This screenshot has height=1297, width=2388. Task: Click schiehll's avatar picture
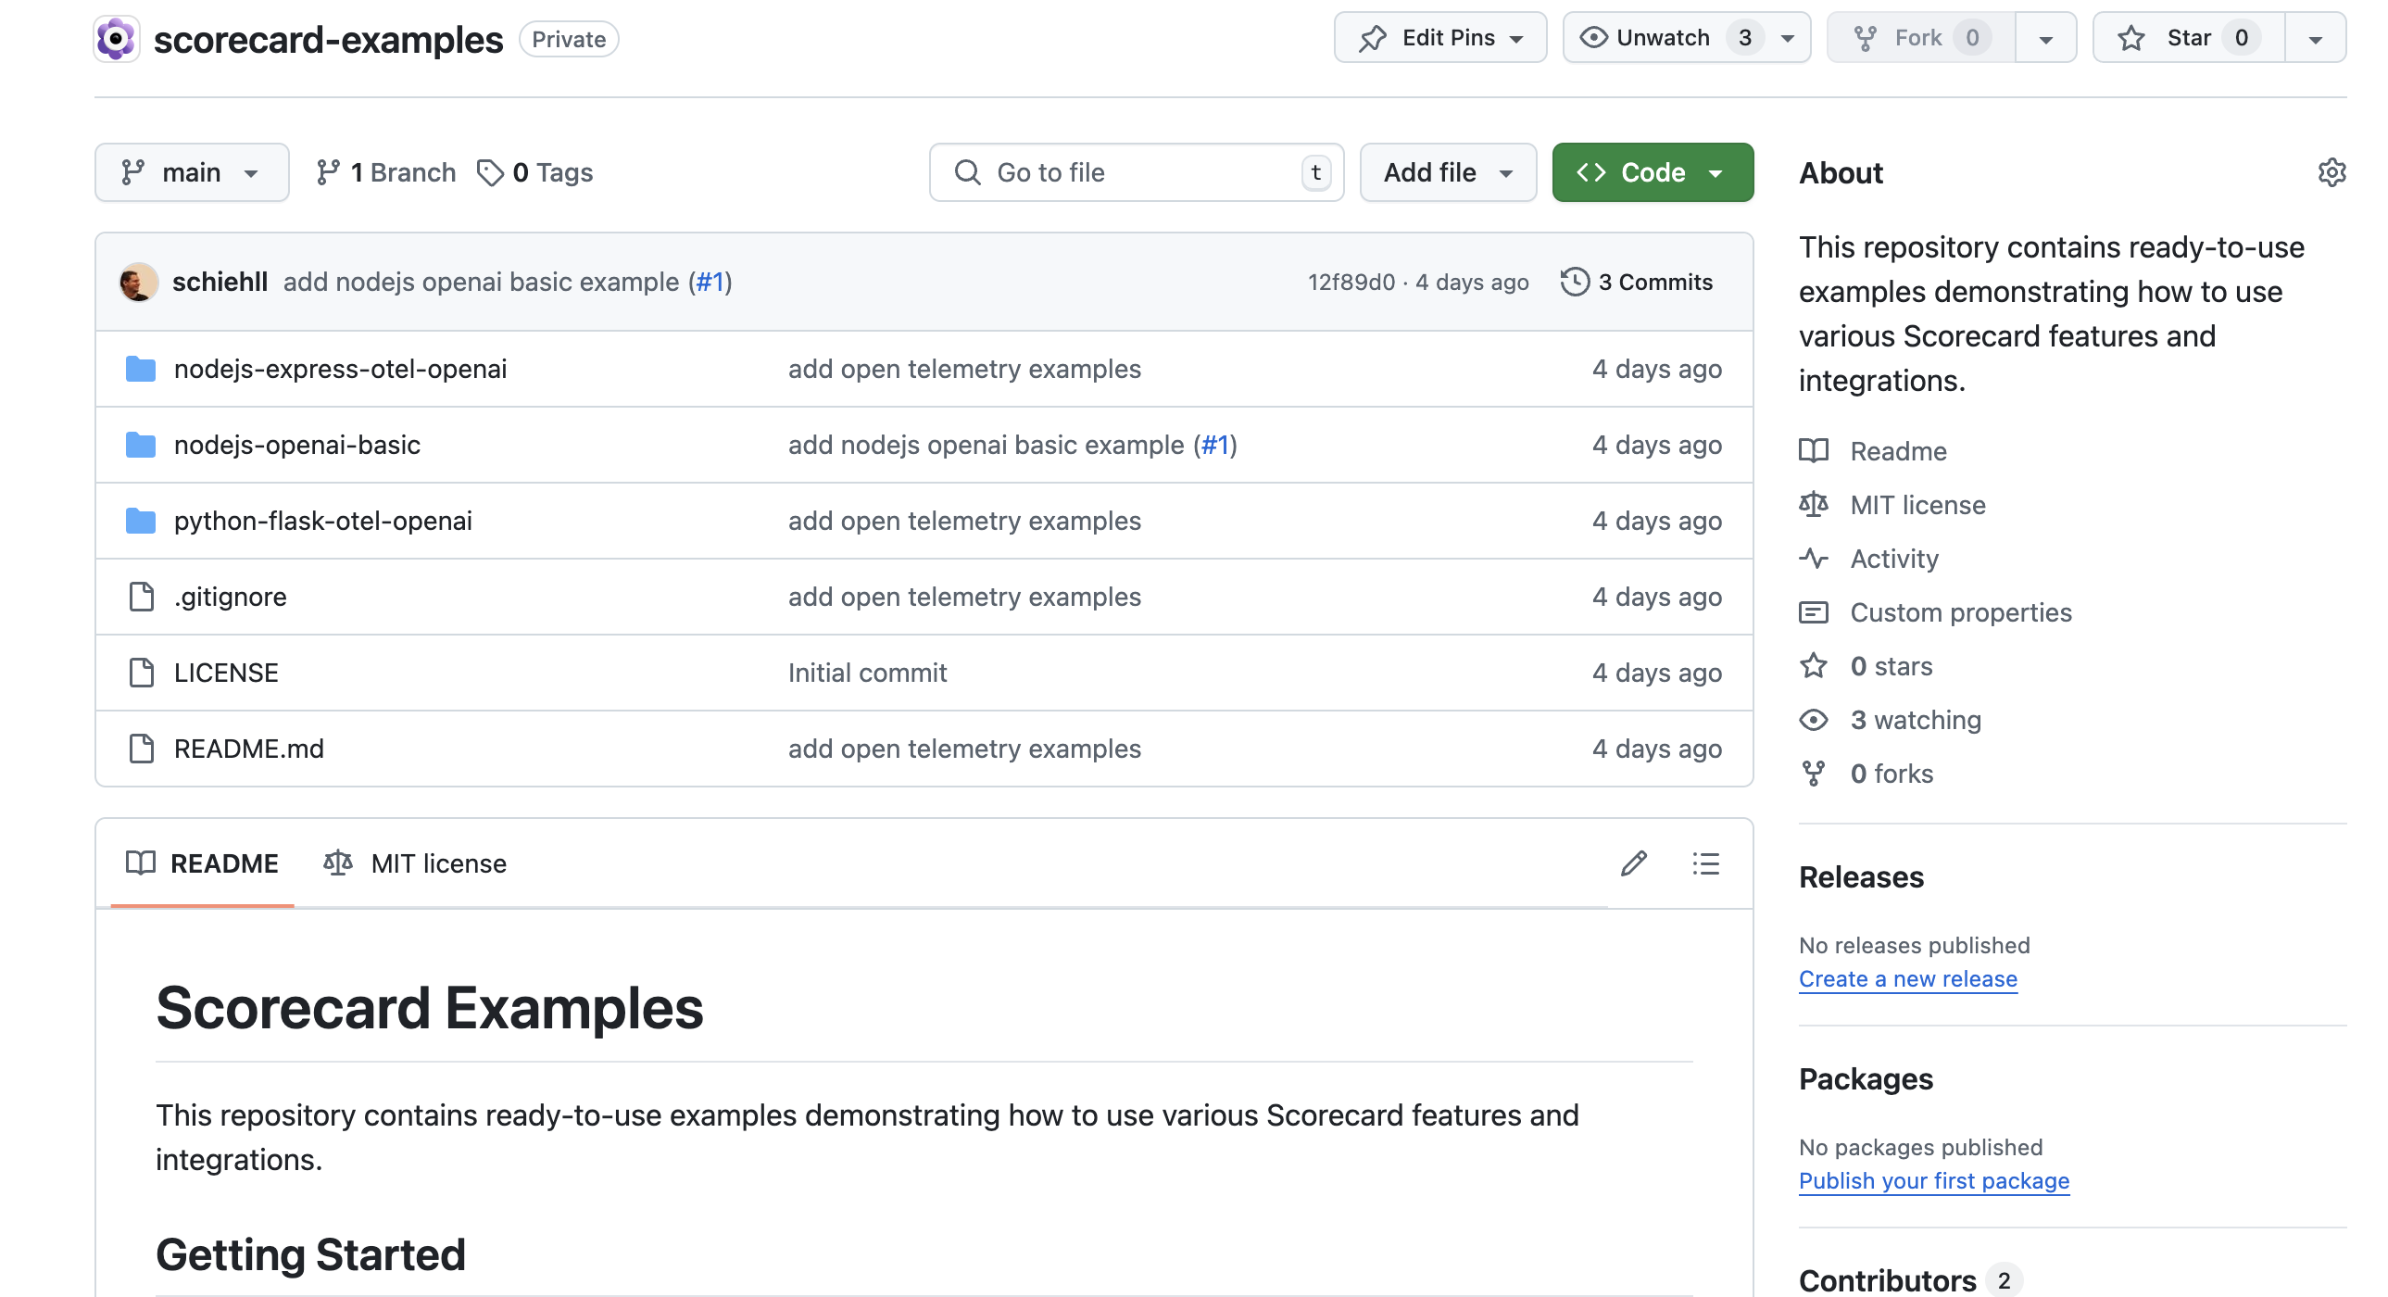coord(138,282)
